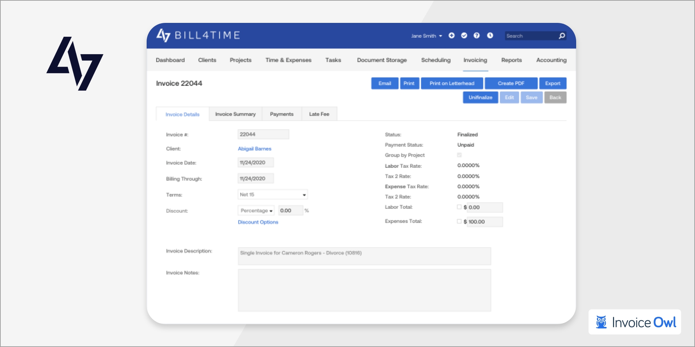Click the Unfinalize button
Image resolution: width=695 pixels, height=347 pixels.
(480, 98)
